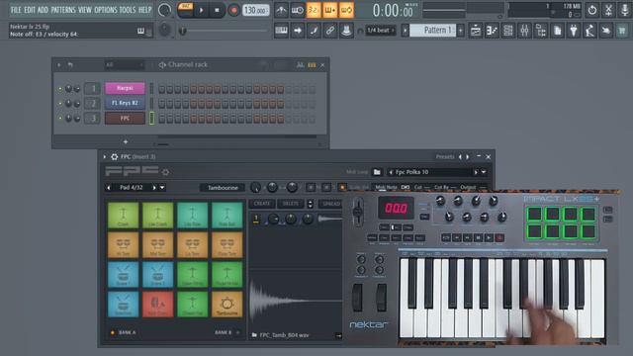Image resolution: width=633 pixels, height=356 pixels.
Task: Enable typing keyboard to piano icon
Action: pyautogui.click(x=281, y=31)
